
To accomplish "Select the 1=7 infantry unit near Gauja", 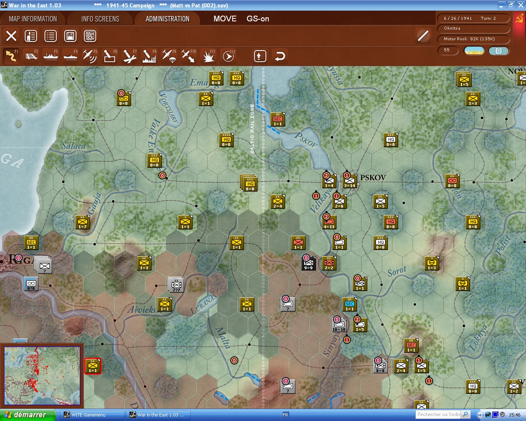I will (x=83, y=222).
